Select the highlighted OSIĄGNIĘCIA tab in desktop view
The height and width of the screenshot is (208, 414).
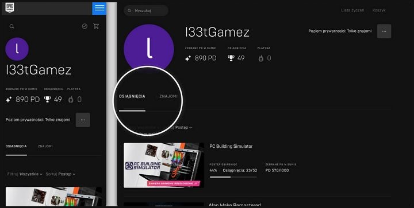(132, 96)
